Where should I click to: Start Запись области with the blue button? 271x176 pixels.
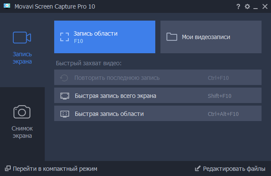click(105, 37)
